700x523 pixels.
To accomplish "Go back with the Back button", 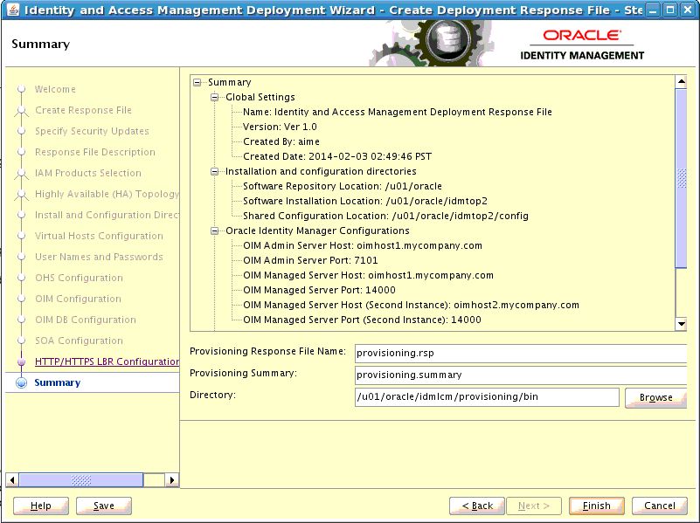I will click(477, 506).
